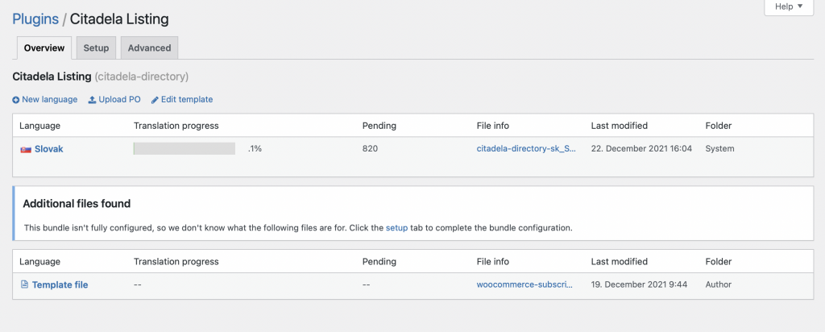825x332 pixels.
Task: Click the Folder column header in first table
Action: pos(718,126)
